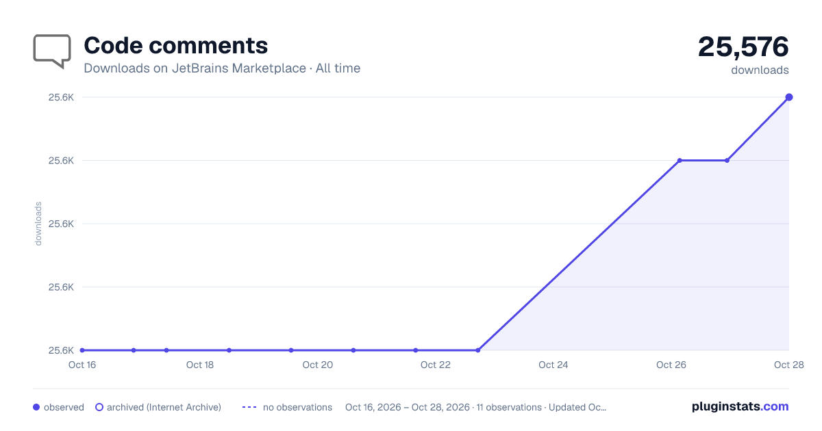Select the large final Oct 28 data point
This screenshot has height=431, width=822.
coord(789,97)
